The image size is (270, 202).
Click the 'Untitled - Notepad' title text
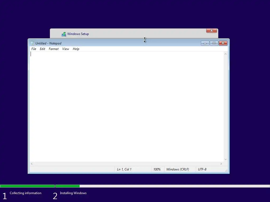point(48,43)
